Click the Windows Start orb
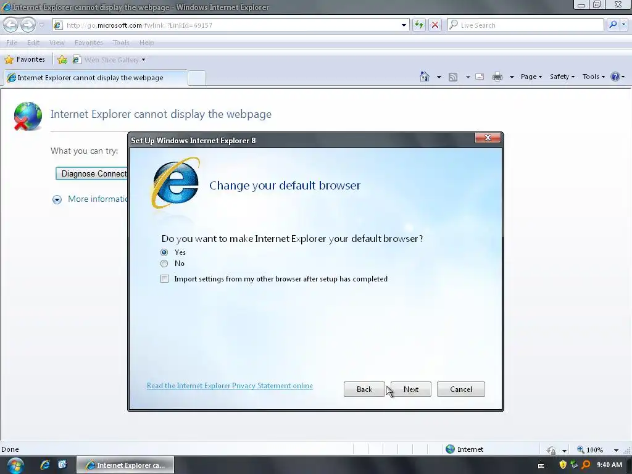Viewport: 632px width, 474px height. click(x=15, y=465)
